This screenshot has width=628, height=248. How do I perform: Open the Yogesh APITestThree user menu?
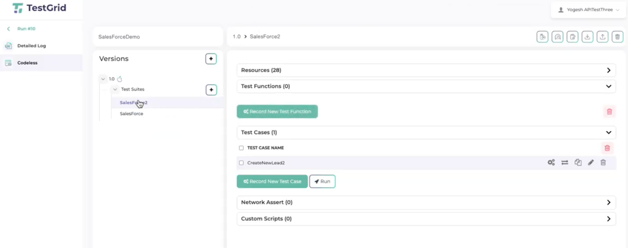589,10
